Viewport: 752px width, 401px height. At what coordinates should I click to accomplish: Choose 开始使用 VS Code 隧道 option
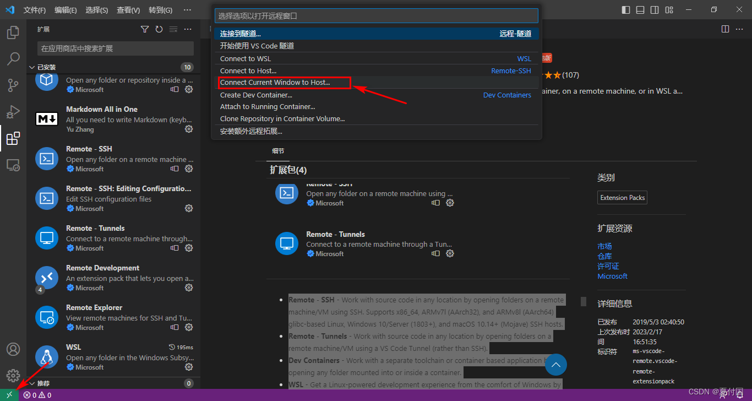tap(377, 46)
